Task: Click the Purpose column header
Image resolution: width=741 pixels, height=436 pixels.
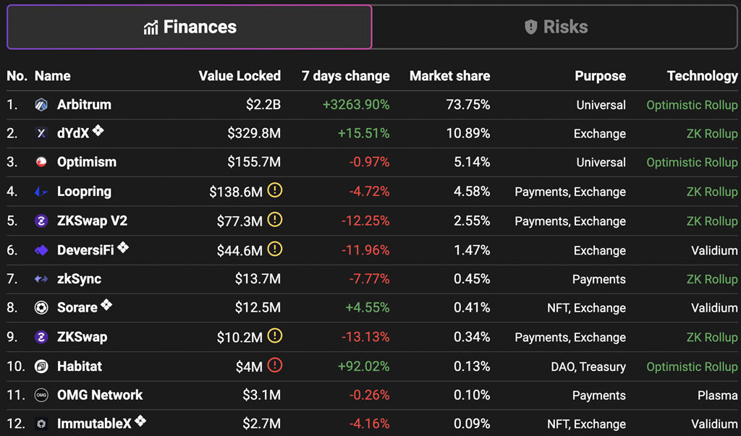Action: (x=600, y=76)
